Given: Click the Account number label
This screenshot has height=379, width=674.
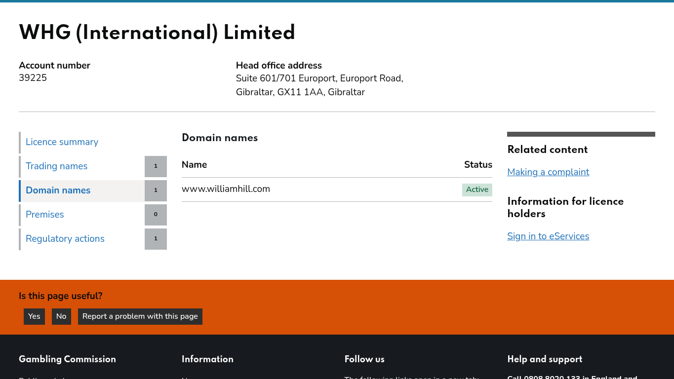Looking at the screenshot, I should tap(54, 66).
